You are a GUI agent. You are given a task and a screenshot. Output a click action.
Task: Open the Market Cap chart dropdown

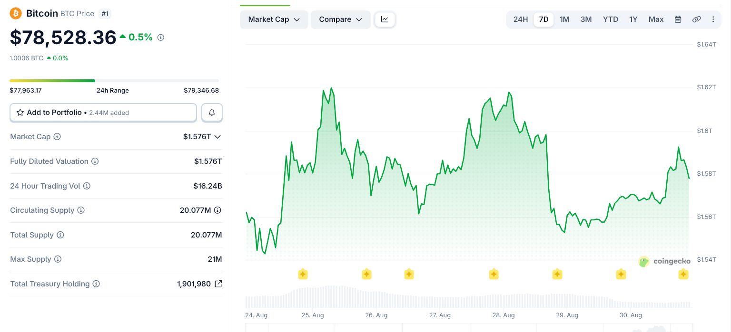(x=274, y=19)
